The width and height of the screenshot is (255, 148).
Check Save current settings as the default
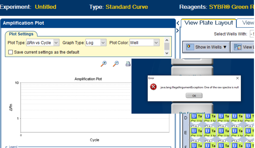pos(11,52)
